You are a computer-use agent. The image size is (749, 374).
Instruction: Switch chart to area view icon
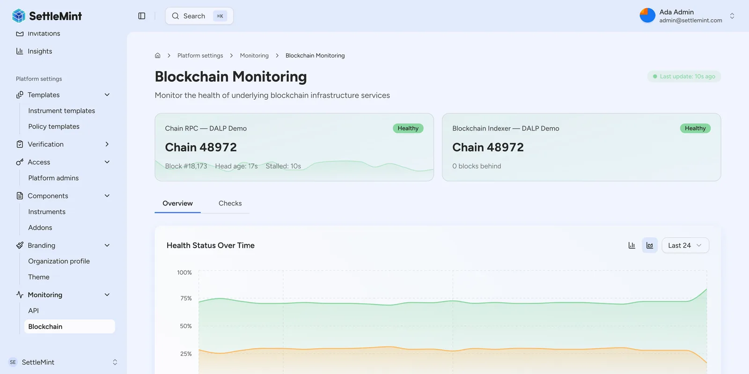click(650, 245)
